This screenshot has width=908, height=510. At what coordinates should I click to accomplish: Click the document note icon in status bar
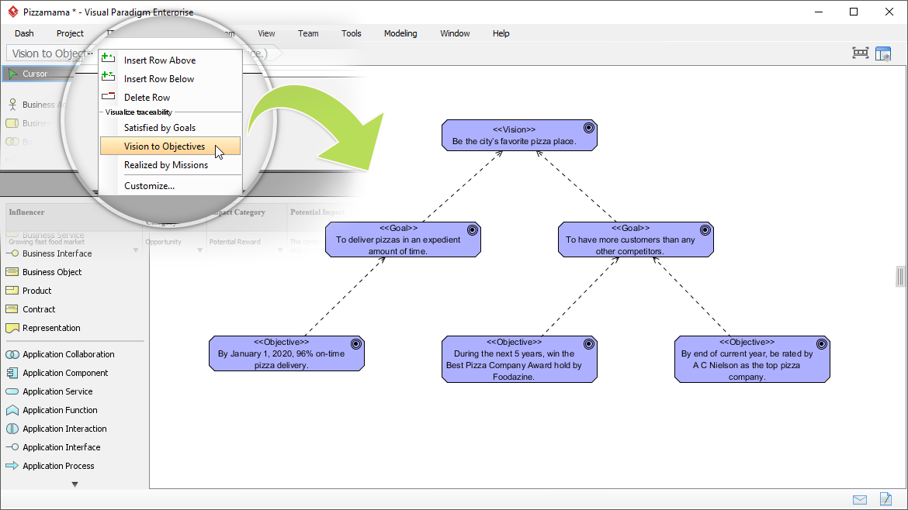(x=885, y=499)
